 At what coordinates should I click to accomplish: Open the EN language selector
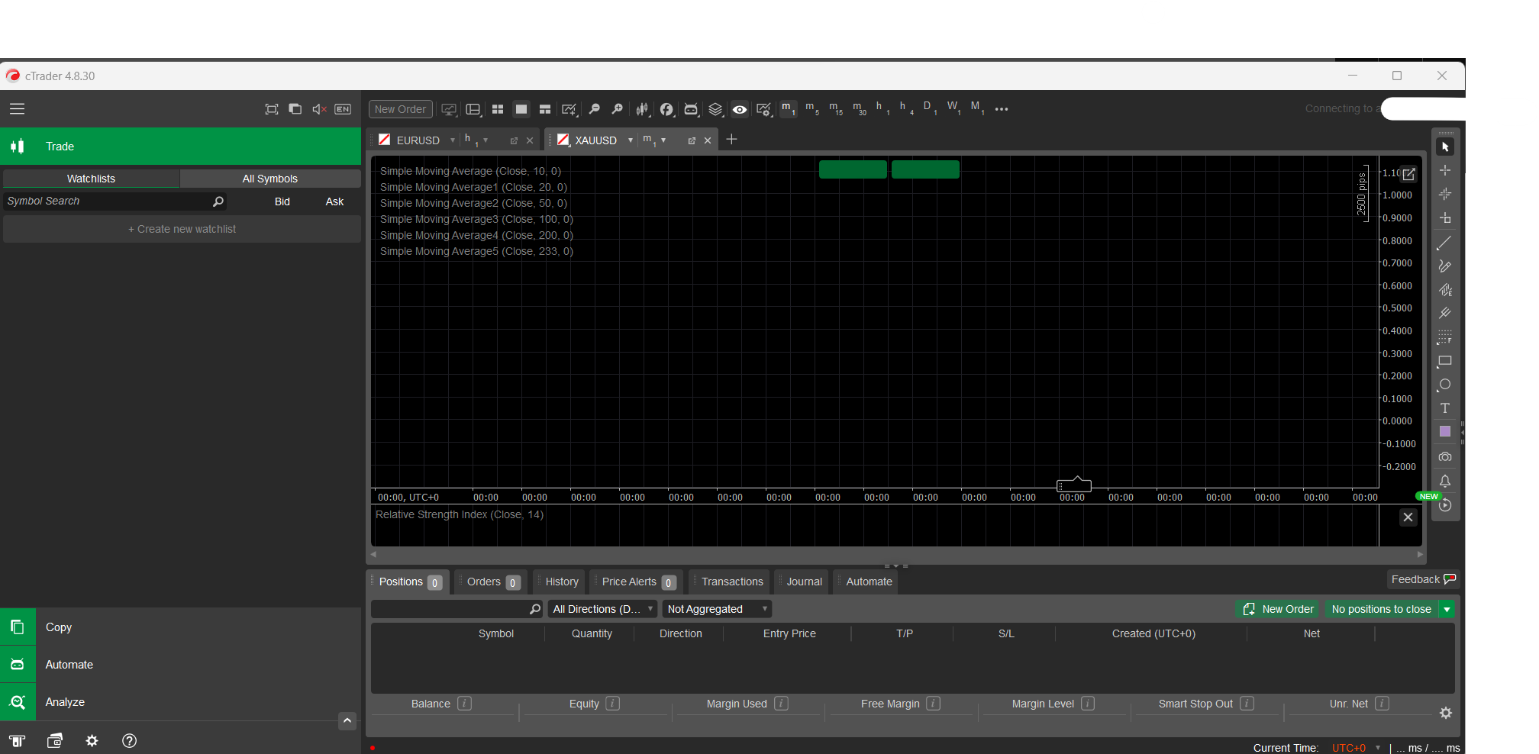tap(343, 109)
